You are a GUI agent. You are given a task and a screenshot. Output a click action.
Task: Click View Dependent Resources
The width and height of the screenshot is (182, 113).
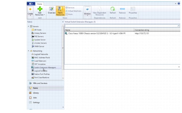click(100, 11)
